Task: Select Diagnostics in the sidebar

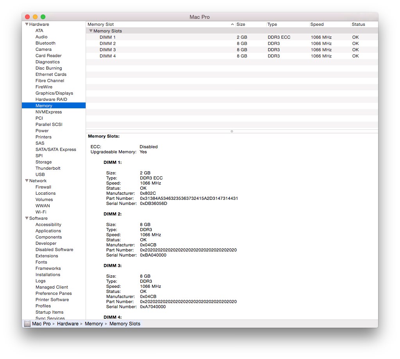Action: [47, 62]
